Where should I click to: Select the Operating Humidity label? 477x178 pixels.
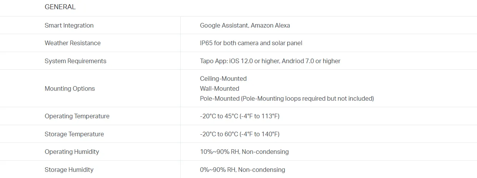[72, 152]
